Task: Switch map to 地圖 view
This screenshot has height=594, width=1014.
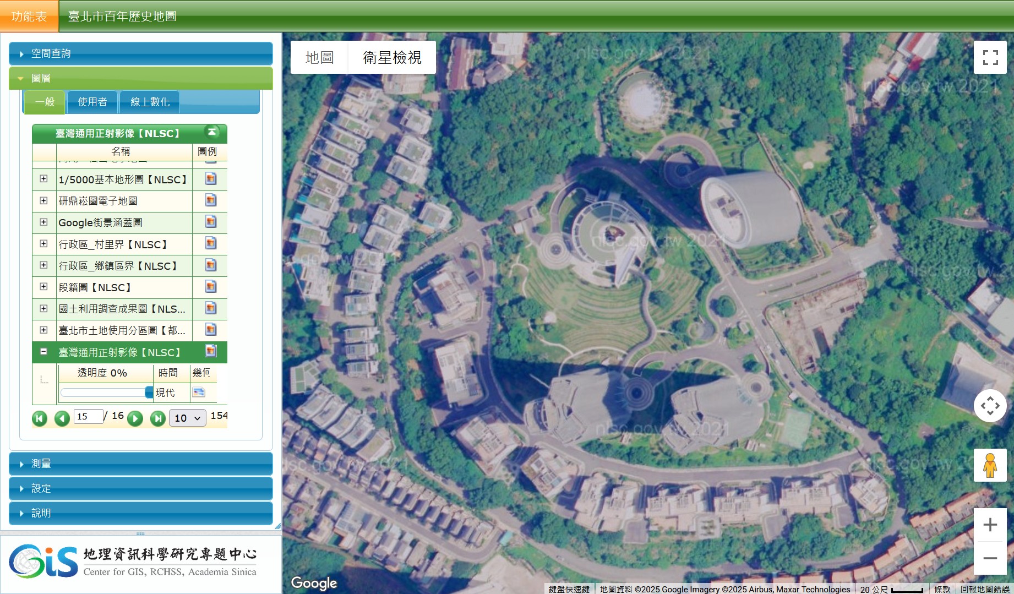Action: pyautogui.click(x=319, y=57)
